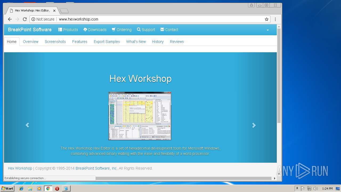Click the scroll down arrow
Viewport: 341px width, 192px height.
coord(279,174)
